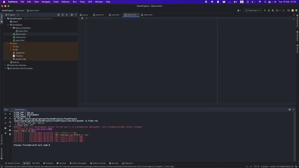This screenshot has height=168, width=299.
Task: Open the Python Console tool window
Action: coord(98,163)
